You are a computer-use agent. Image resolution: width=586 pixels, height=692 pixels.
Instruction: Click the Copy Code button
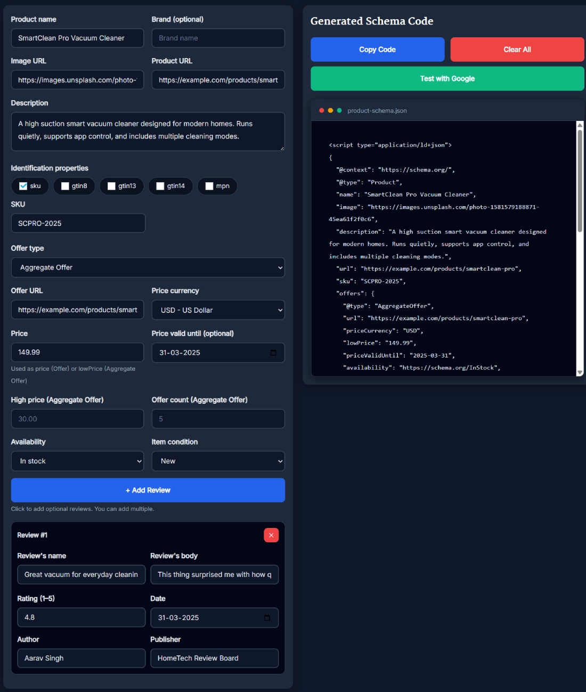(377, 49)
